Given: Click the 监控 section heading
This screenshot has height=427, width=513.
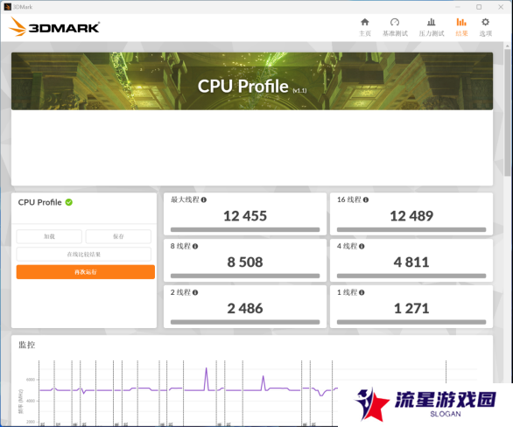Looking at the screenshot, I should [26, 345].
